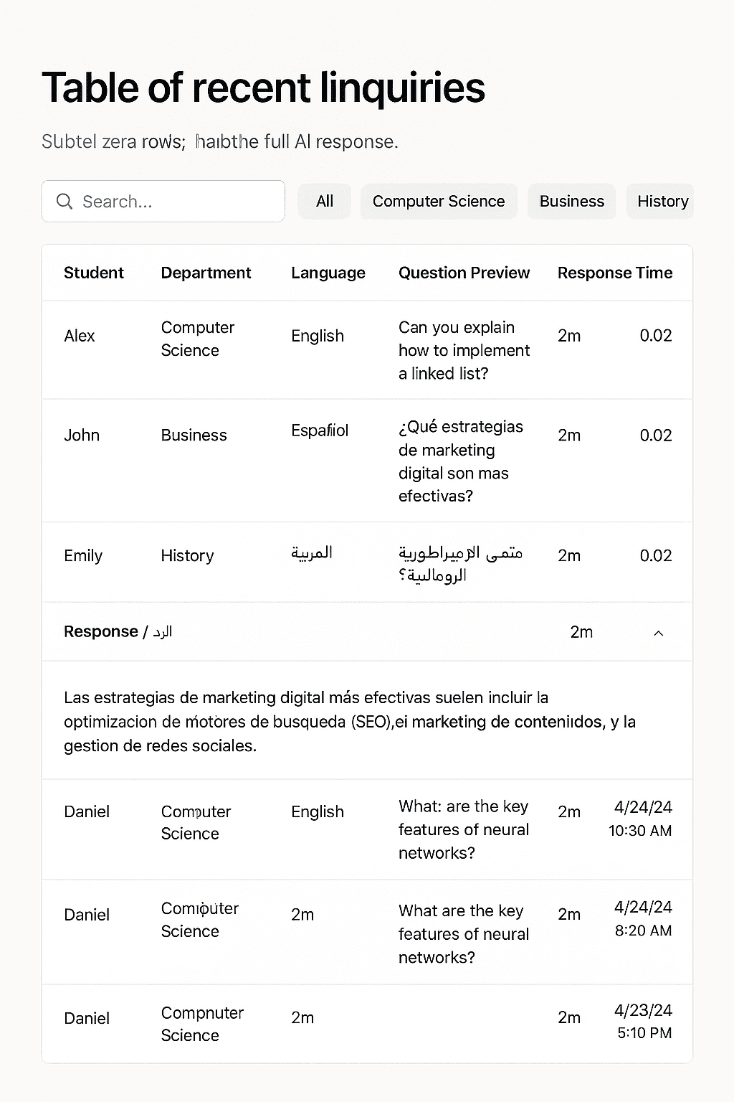This screenshot has height=1102, width=734.
Task: Sort by the Response Time column
Action: [x=614, y=273]
